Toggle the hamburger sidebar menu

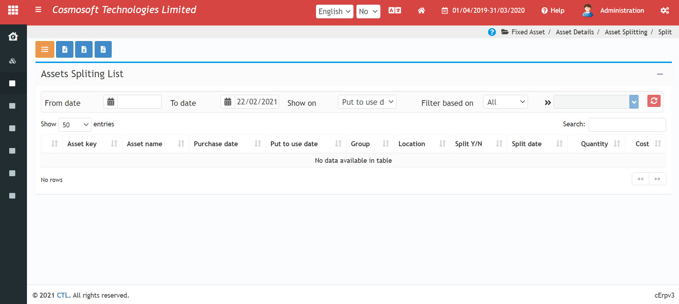pos(38,10)
